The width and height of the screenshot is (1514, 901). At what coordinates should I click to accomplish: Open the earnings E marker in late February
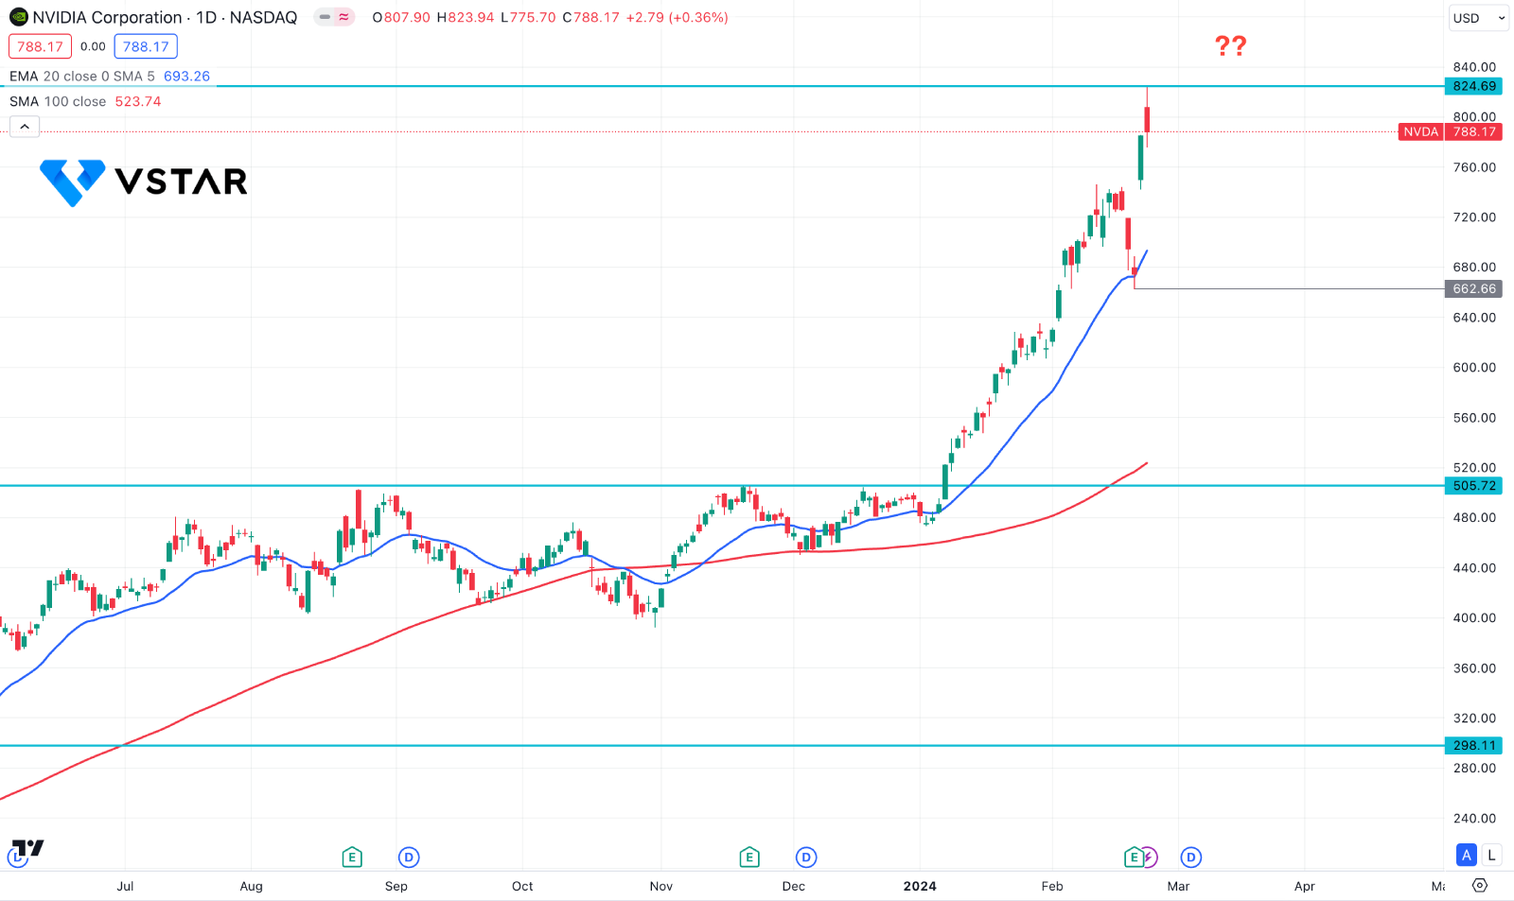tap(1134, 858)
